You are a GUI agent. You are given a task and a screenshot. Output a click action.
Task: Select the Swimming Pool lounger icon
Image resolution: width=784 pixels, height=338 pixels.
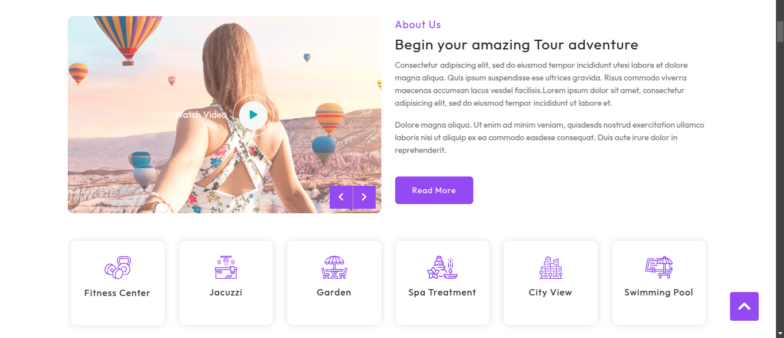[x=659, y=267]
